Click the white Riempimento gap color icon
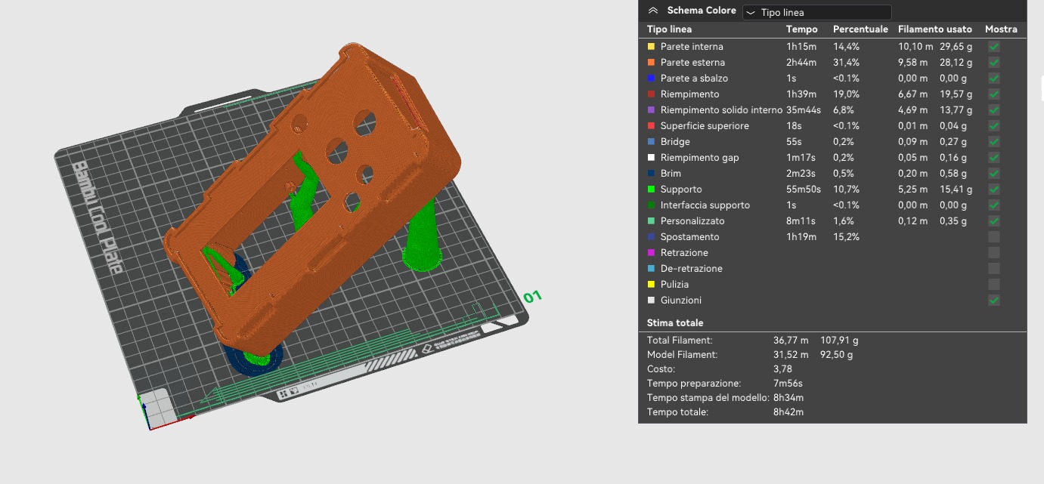This screenshot has width=1044, height=484. pyautogui.click(x=651, y=158)
